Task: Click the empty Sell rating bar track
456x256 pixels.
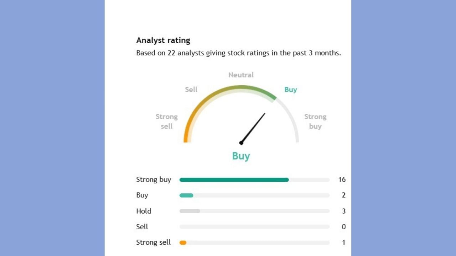Action: [254, 227]
